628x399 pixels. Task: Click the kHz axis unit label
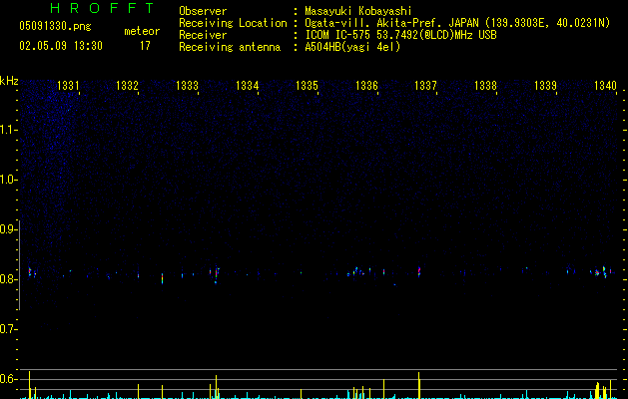pyautogui.click(x=9, y=81)
